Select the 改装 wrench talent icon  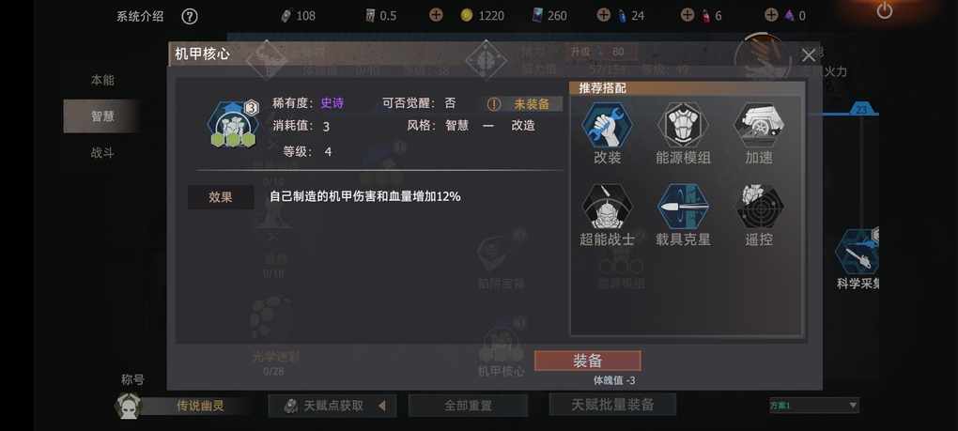coord(607,124)
